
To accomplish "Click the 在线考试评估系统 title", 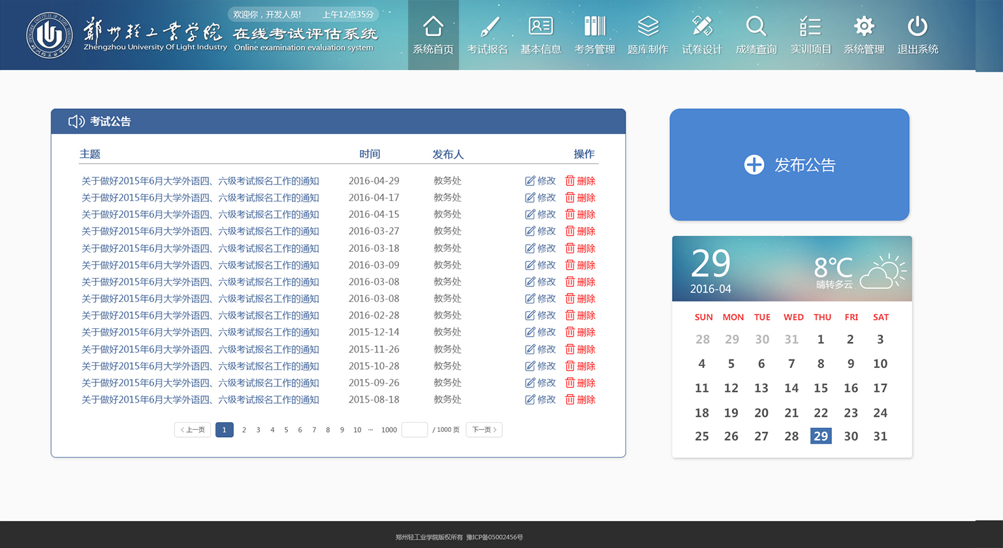I will pos(305,34).
